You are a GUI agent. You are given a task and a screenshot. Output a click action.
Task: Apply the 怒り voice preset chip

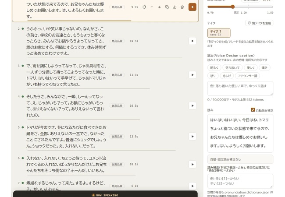(213, 76)
